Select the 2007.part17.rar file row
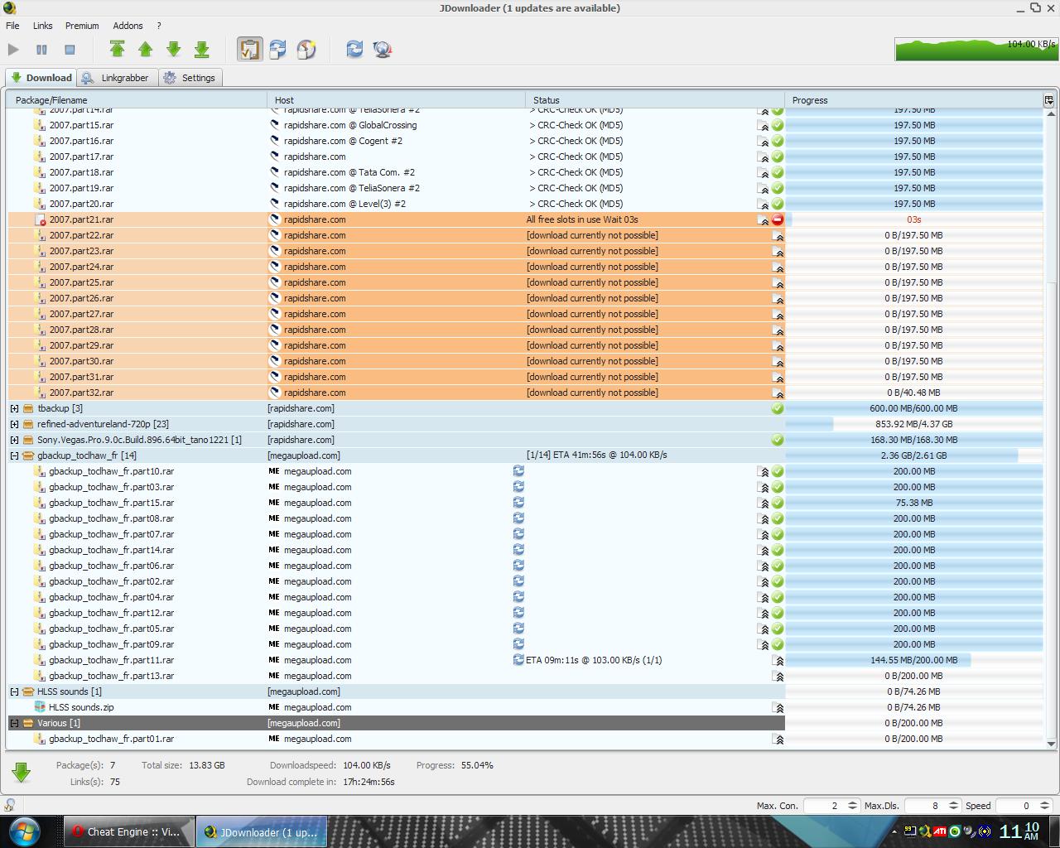Screen dimensions: 1060x848 525,157
